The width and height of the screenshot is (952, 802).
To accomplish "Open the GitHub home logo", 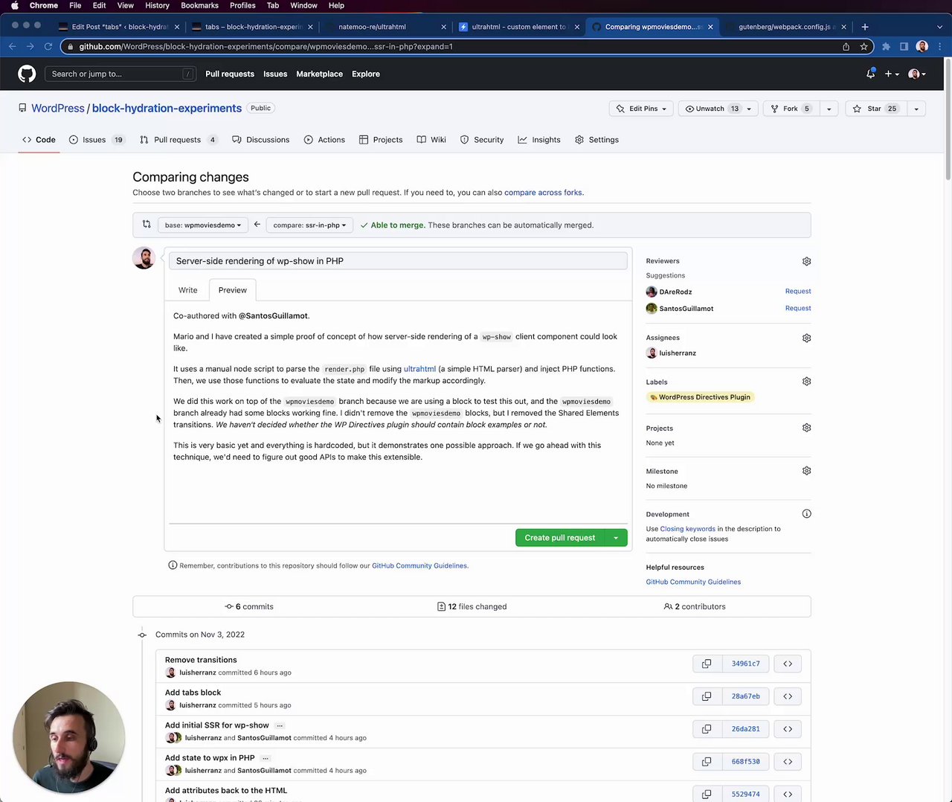I will 27,74.
